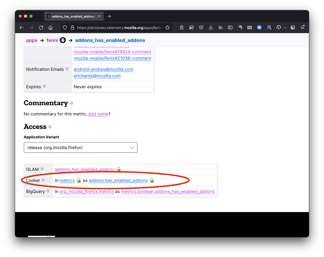Click the URL address bar field

point(119,27)
